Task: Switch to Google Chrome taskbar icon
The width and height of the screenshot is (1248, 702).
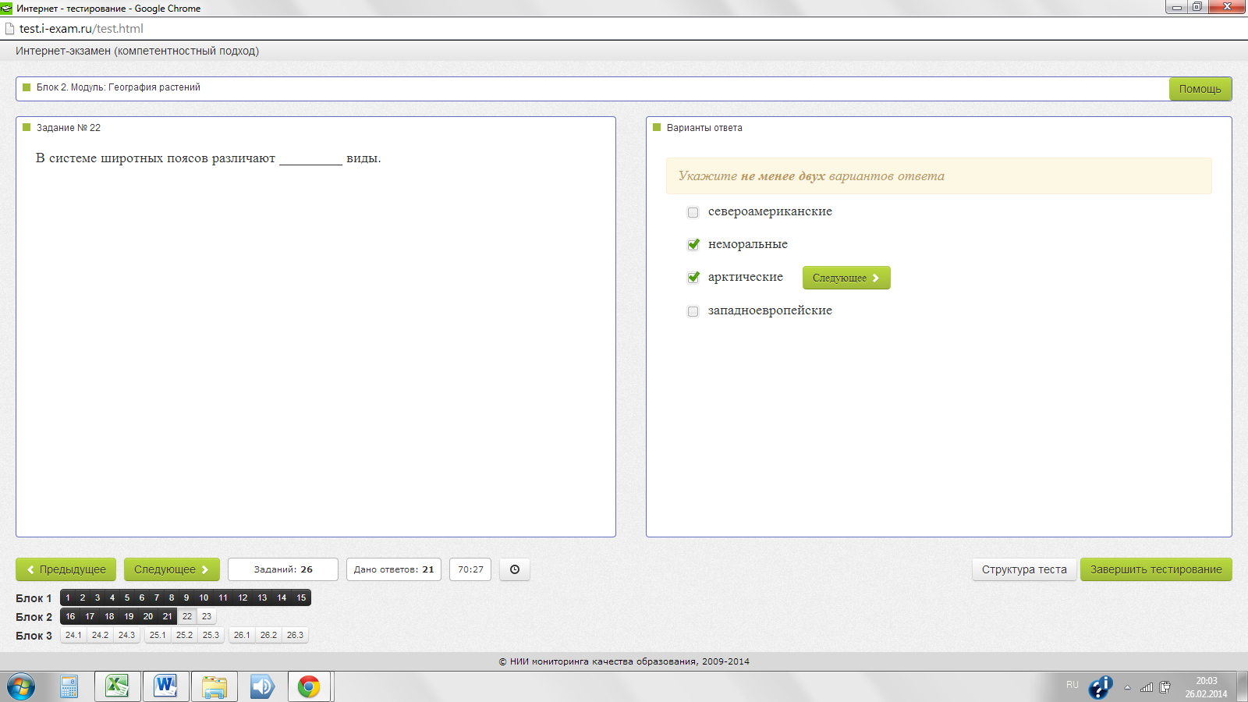Action: pyautogui.click(x=310, y=687)
